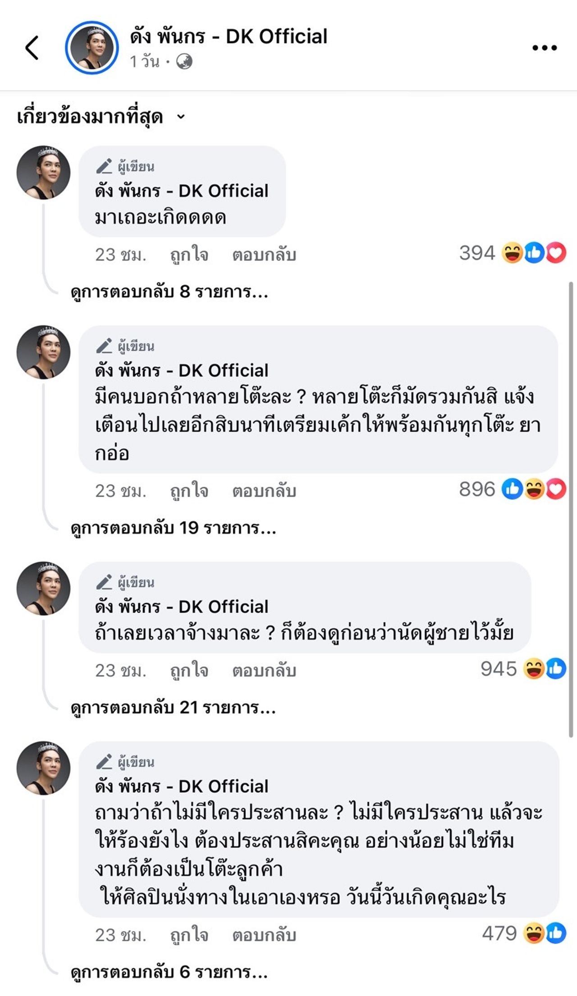
Task: Reply to the comment about หลายโต๊ะ
Action: coord(264,491)
